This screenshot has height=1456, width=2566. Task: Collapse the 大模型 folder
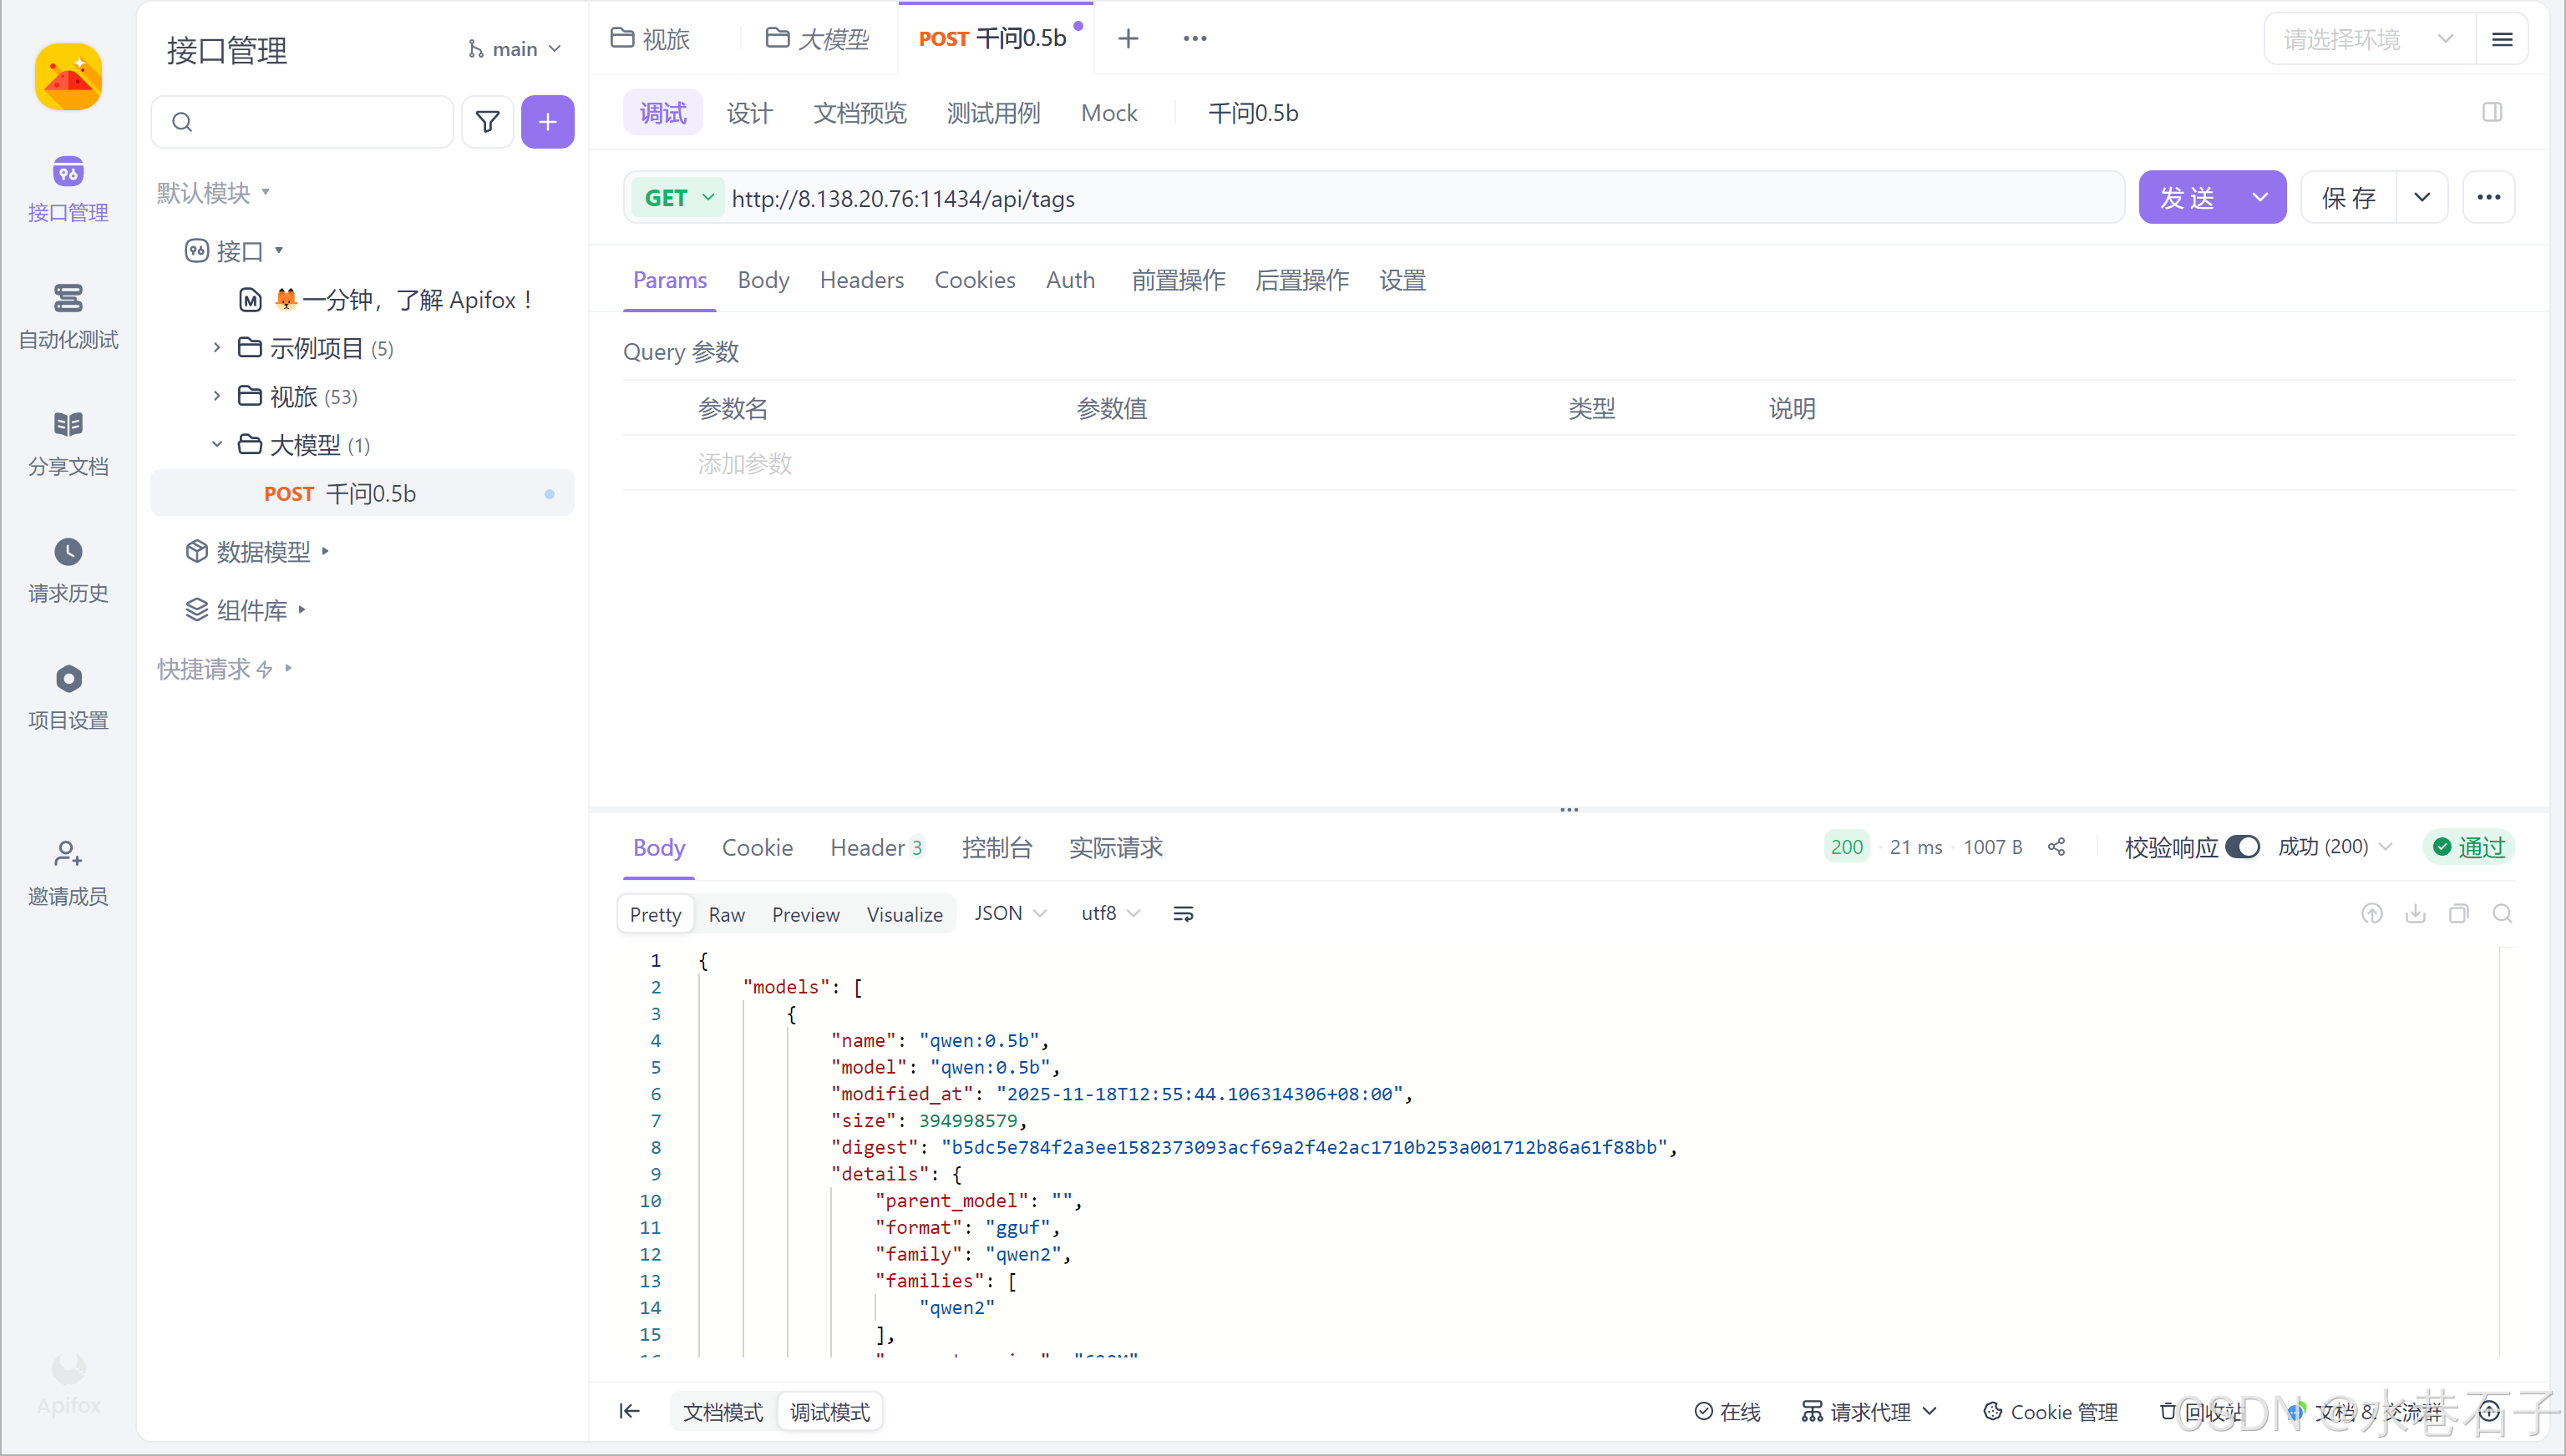[x=216, y=444]
